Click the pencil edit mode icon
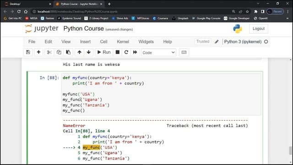The image size is (293, 165). [217, 42]
